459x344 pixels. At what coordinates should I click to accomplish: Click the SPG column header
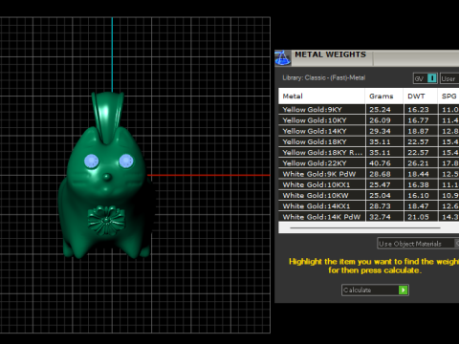point(448,97)
